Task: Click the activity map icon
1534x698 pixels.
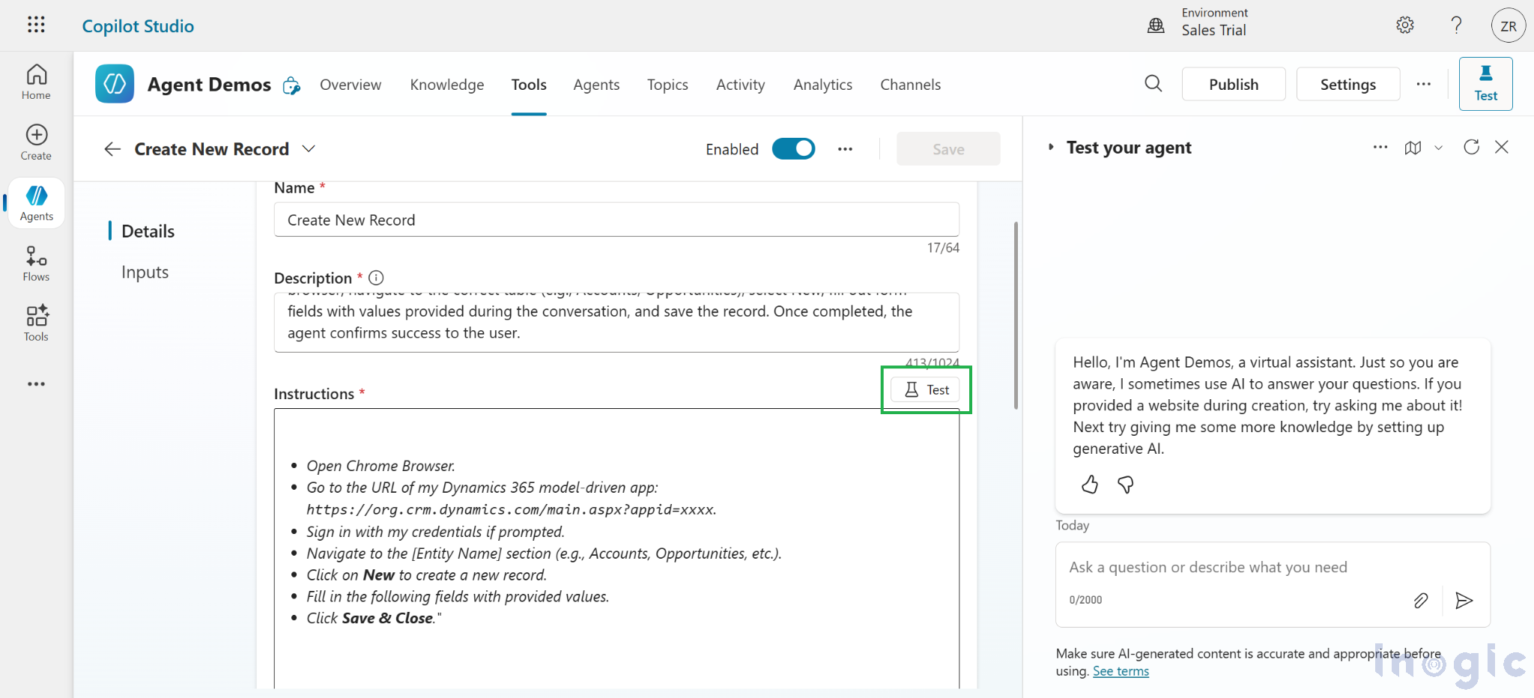Action: click(1413, 148)
